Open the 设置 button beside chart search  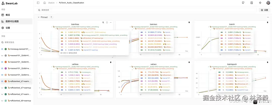[264, 10]
